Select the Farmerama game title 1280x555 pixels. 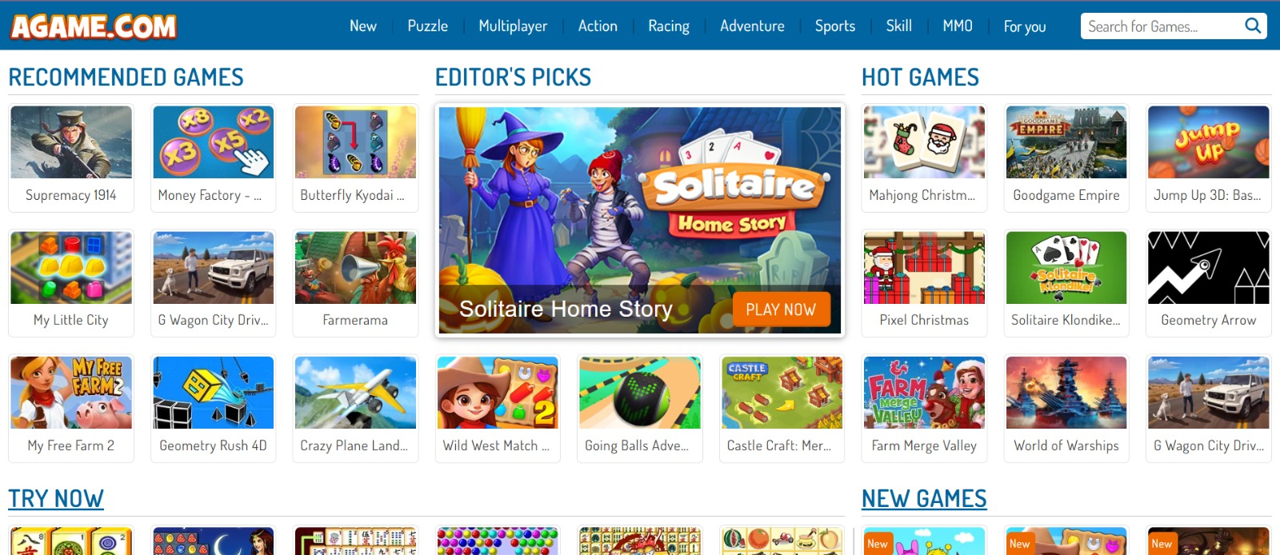(355, 320)
